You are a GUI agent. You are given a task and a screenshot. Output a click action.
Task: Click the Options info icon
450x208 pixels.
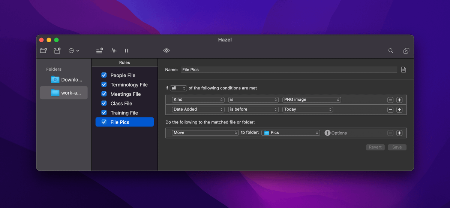(327, 133)
